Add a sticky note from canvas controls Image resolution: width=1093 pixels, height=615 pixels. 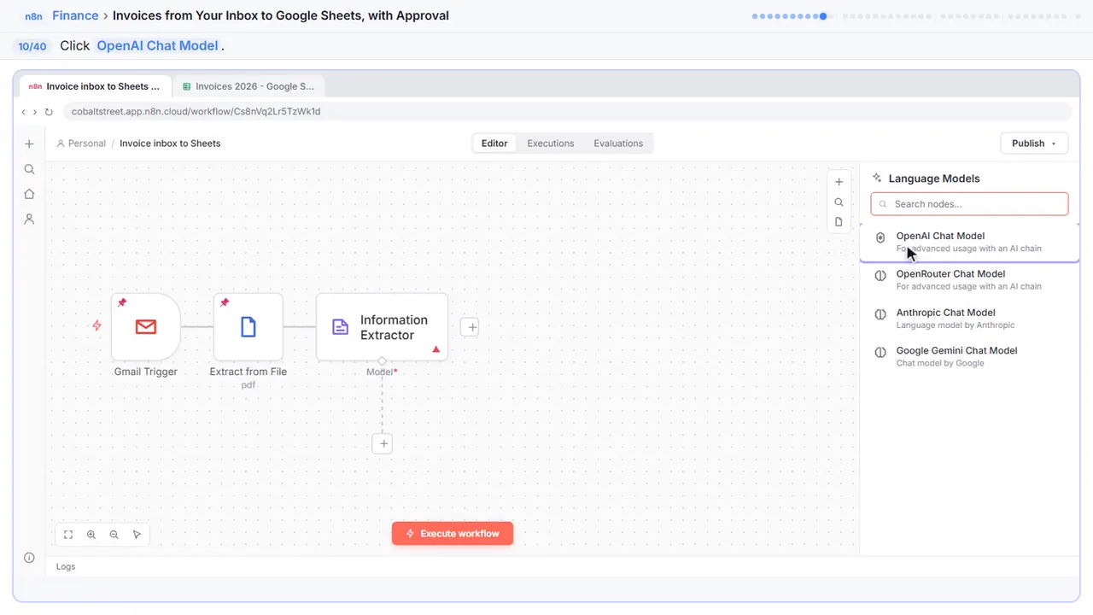click(x=839, y=222)
